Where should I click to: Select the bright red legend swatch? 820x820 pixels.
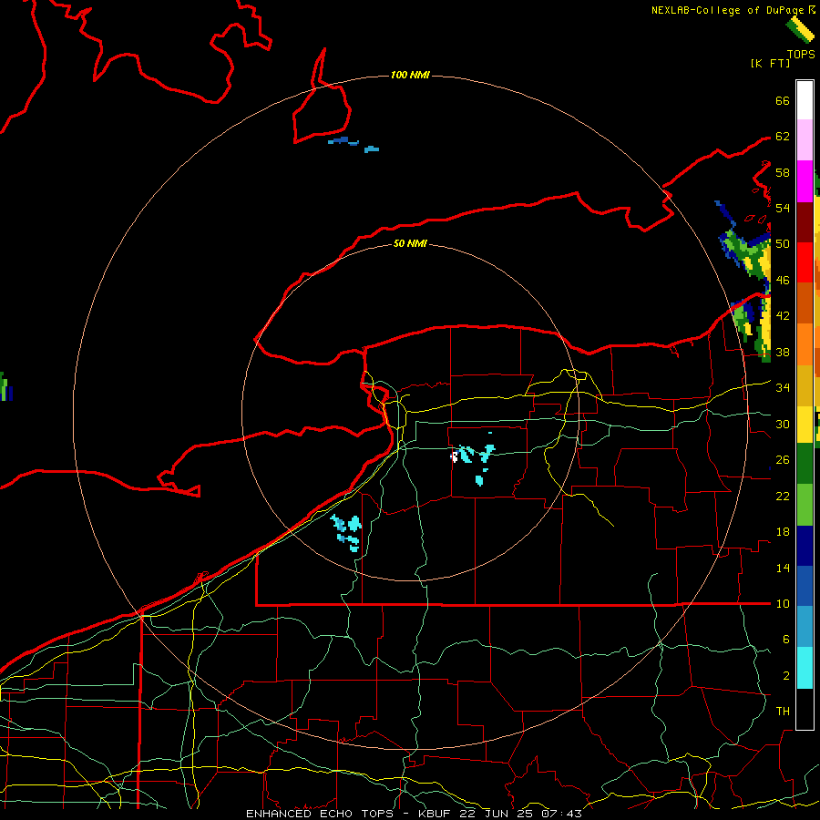805,262
